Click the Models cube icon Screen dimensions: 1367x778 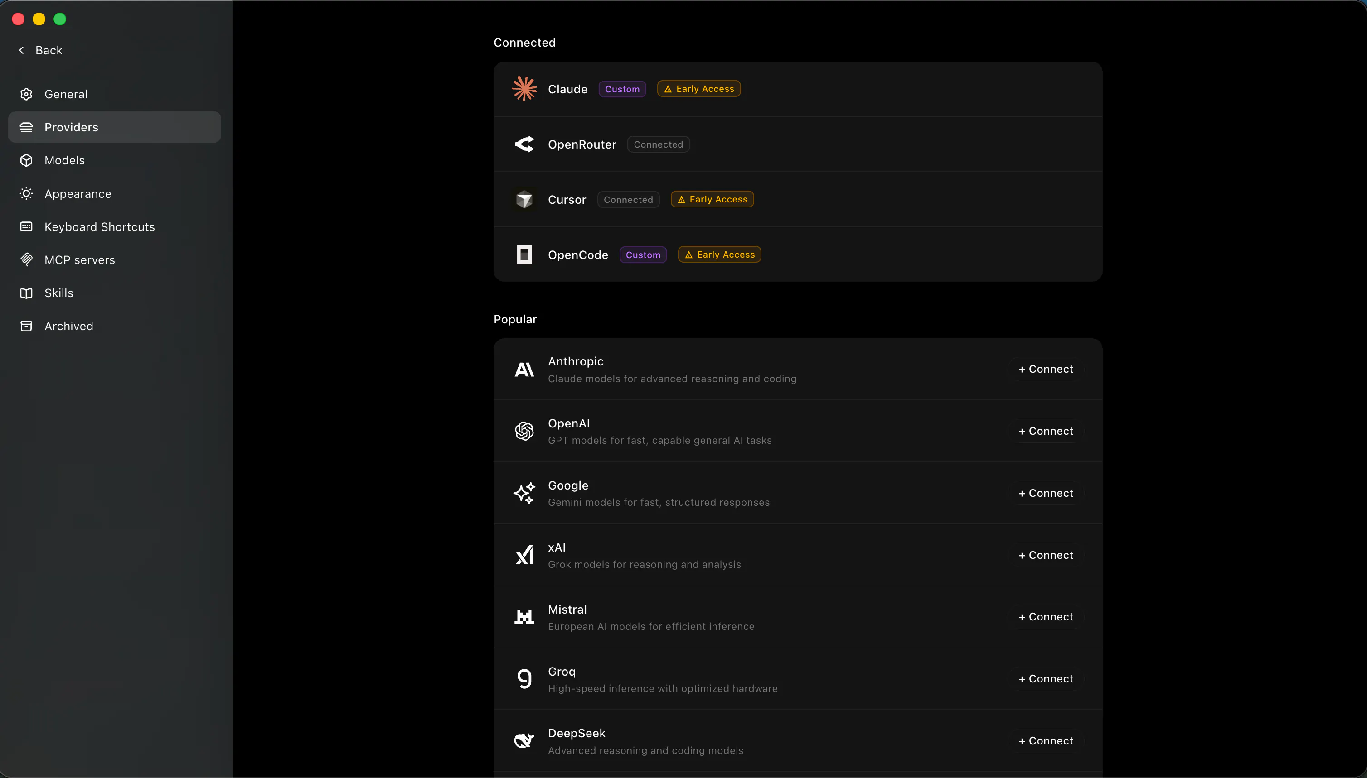point(26,160)
